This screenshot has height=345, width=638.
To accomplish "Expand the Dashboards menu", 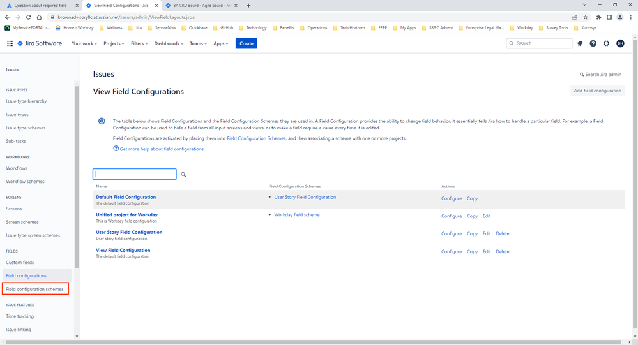I will pyautogui.click(x=169, y=43).
